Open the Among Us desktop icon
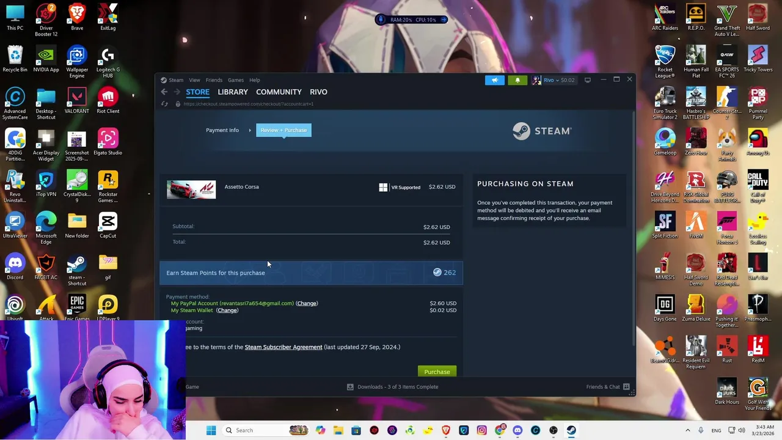Image resolution: width=782 pixels, height=440 pixels. tap(758, 142)
